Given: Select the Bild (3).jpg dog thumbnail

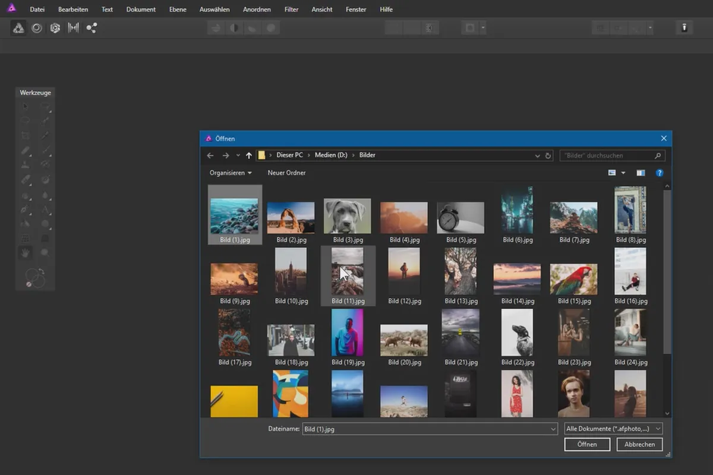Looking at the screenshot, I should point(348,216).
